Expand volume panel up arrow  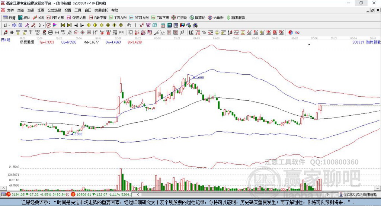click(x=3, y=188)
